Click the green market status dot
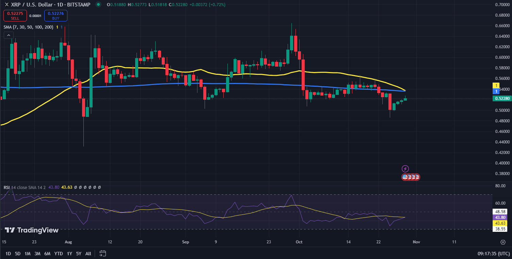Image resolution: width=512 pixels, height=259 pixels. 98,5
